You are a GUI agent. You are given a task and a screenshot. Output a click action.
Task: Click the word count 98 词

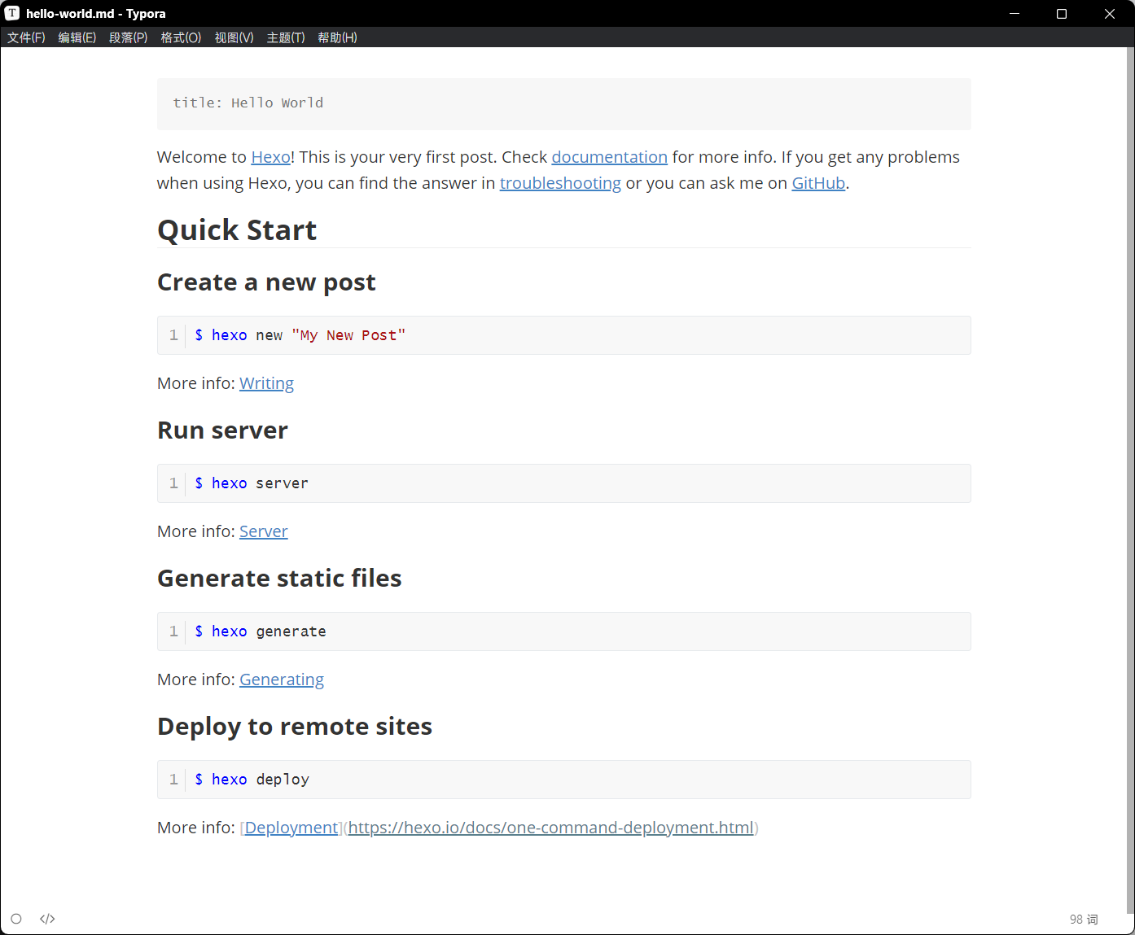point(1084,919)
